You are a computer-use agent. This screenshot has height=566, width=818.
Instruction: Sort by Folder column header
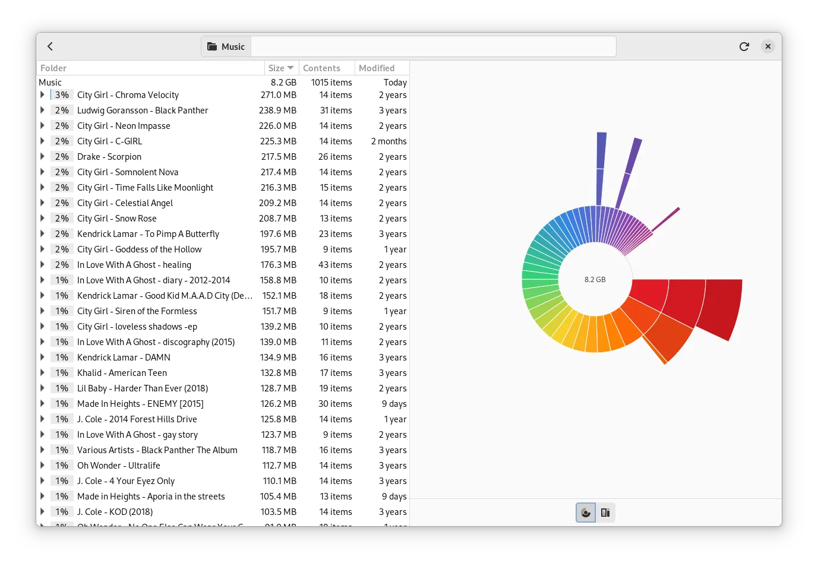click(150, 68)
